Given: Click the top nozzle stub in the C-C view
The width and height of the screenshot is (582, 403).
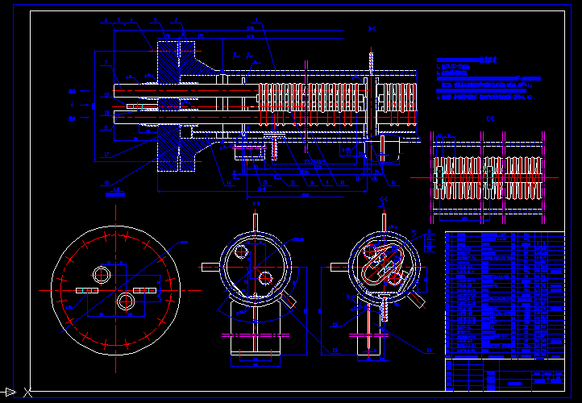Looking at the screenshot, I should 384,222.
